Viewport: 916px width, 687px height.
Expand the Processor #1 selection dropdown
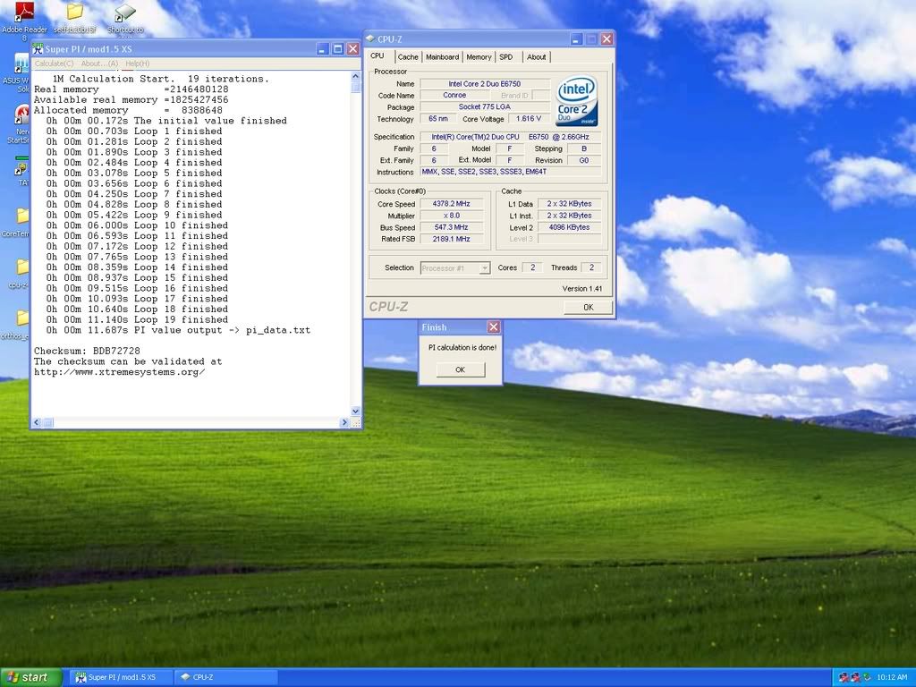click(x=484, y=268)
